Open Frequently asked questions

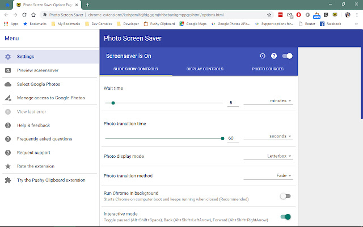pyautogui.click(x=44, y=139)
